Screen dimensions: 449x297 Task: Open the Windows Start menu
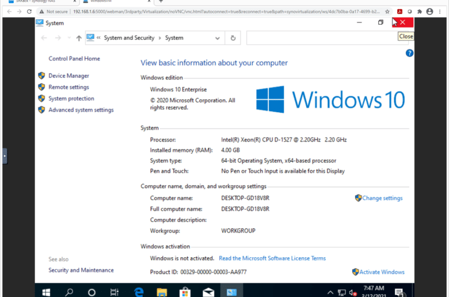click(46, 292)
